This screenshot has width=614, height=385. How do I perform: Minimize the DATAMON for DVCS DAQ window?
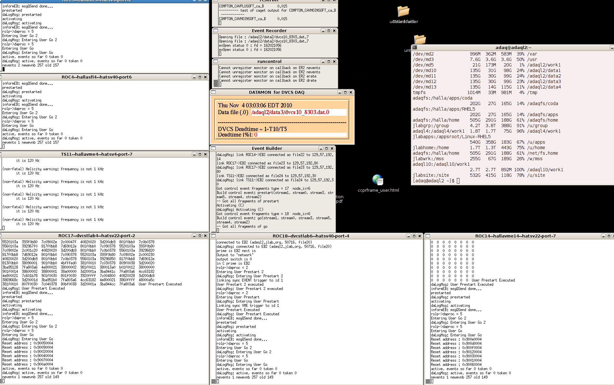pyautogui.click(x=340, y=92)
